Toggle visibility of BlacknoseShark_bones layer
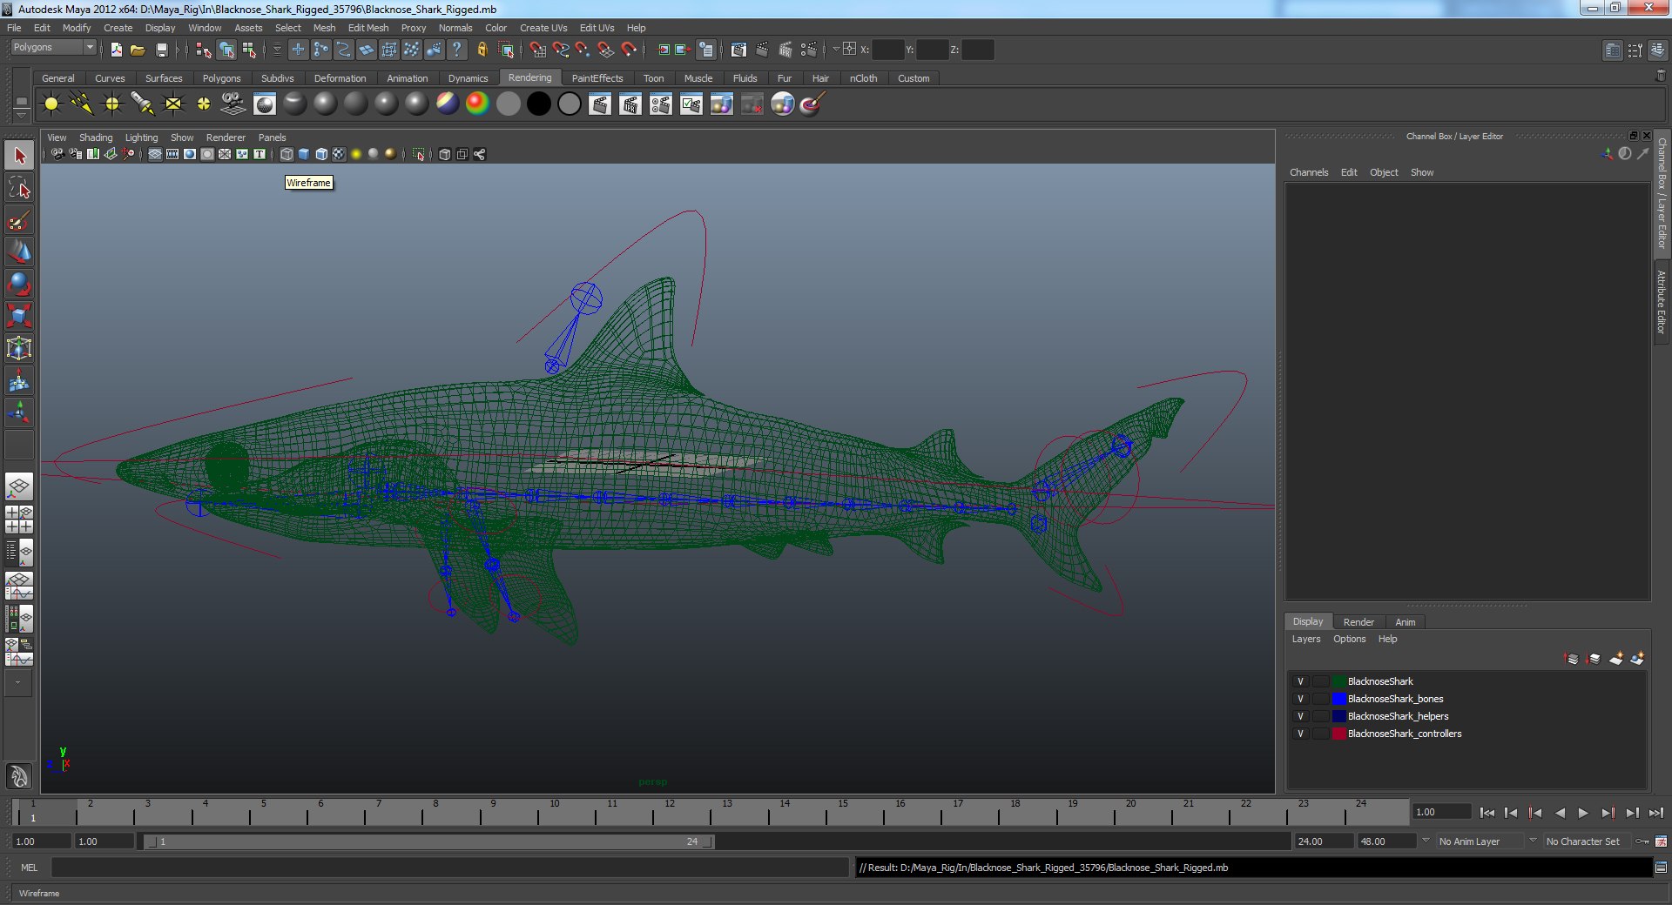Viewport: 1672px width, 905px height. 1300,699
